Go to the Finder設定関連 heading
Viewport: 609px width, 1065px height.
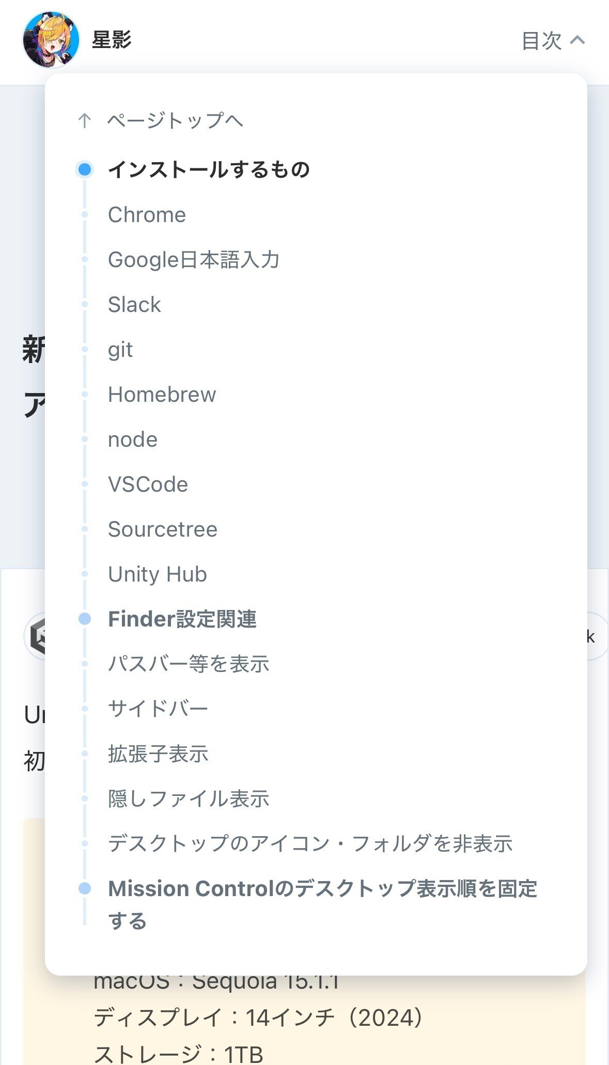pyautogui.click(x=182, y=619)
